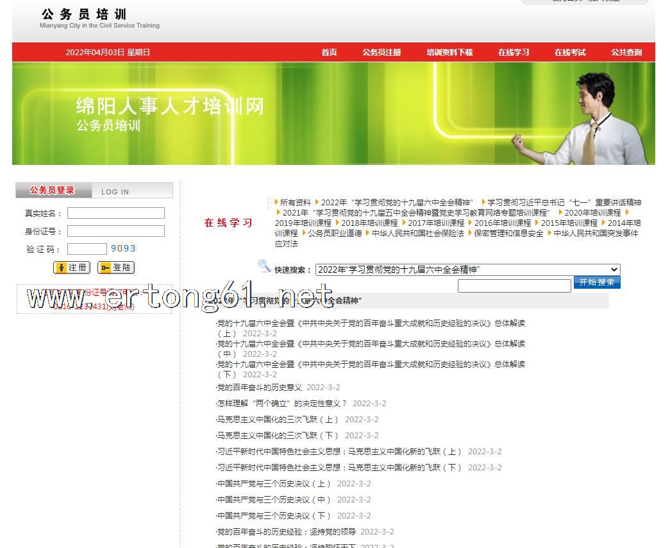Image resolution: width=670 pixels, height=548 pixels.
Task: Click the 真实姓名 input field
Action: 116,214
